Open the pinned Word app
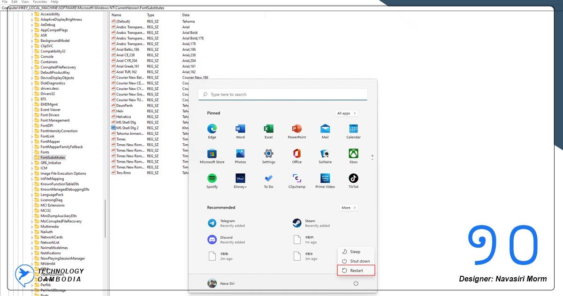563x296 pixels. point(240,129)
